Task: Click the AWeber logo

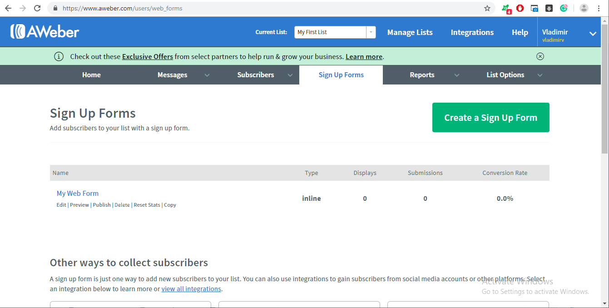Action: 44,31
